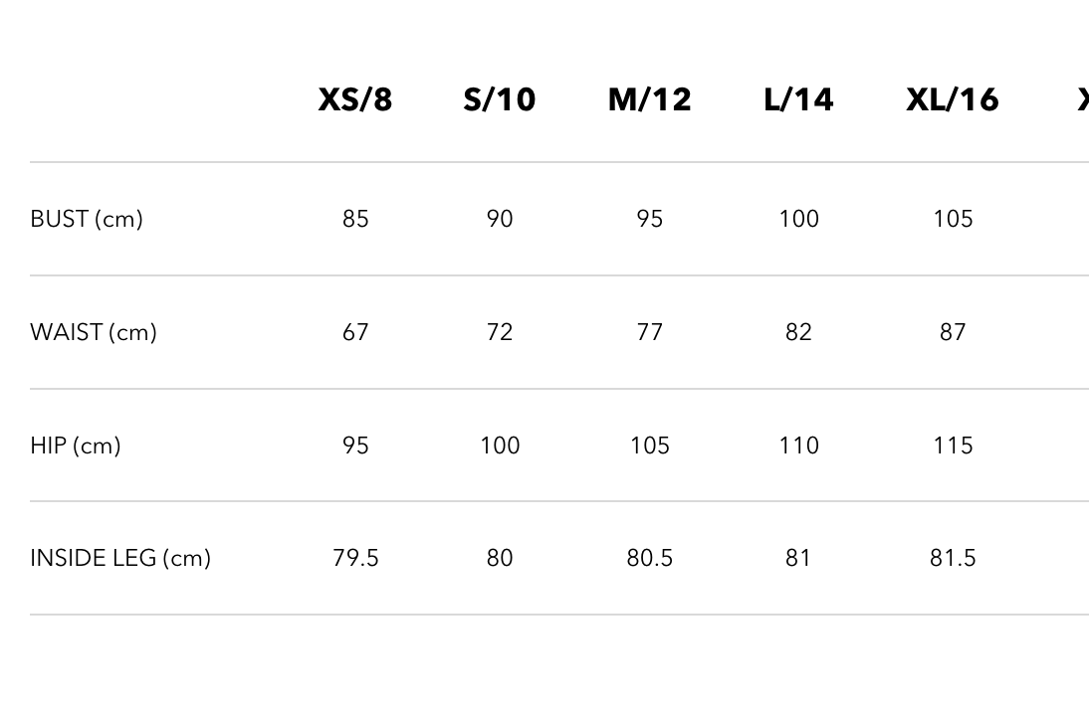Click the bust value 85 for XS/8
1089x714 pixels.
click(x=355, y=219)
